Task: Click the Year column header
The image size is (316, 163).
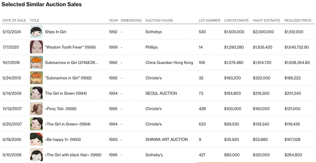Action: coord(113,20)
